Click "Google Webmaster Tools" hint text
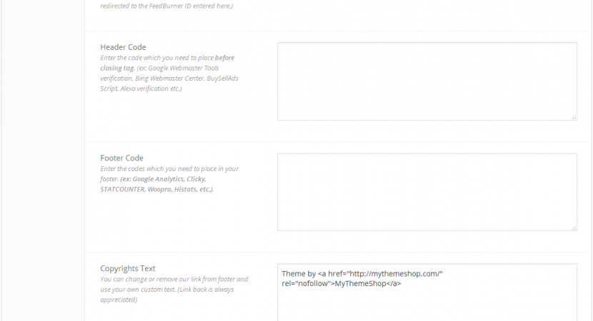 184,68
